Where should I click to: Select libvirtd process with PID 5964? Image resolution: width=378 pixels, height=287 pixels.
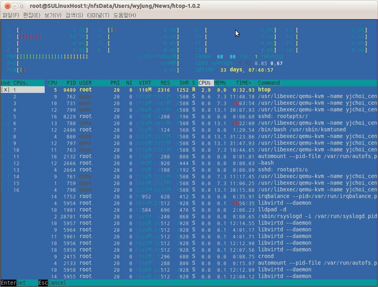click(x=213, y=230)
